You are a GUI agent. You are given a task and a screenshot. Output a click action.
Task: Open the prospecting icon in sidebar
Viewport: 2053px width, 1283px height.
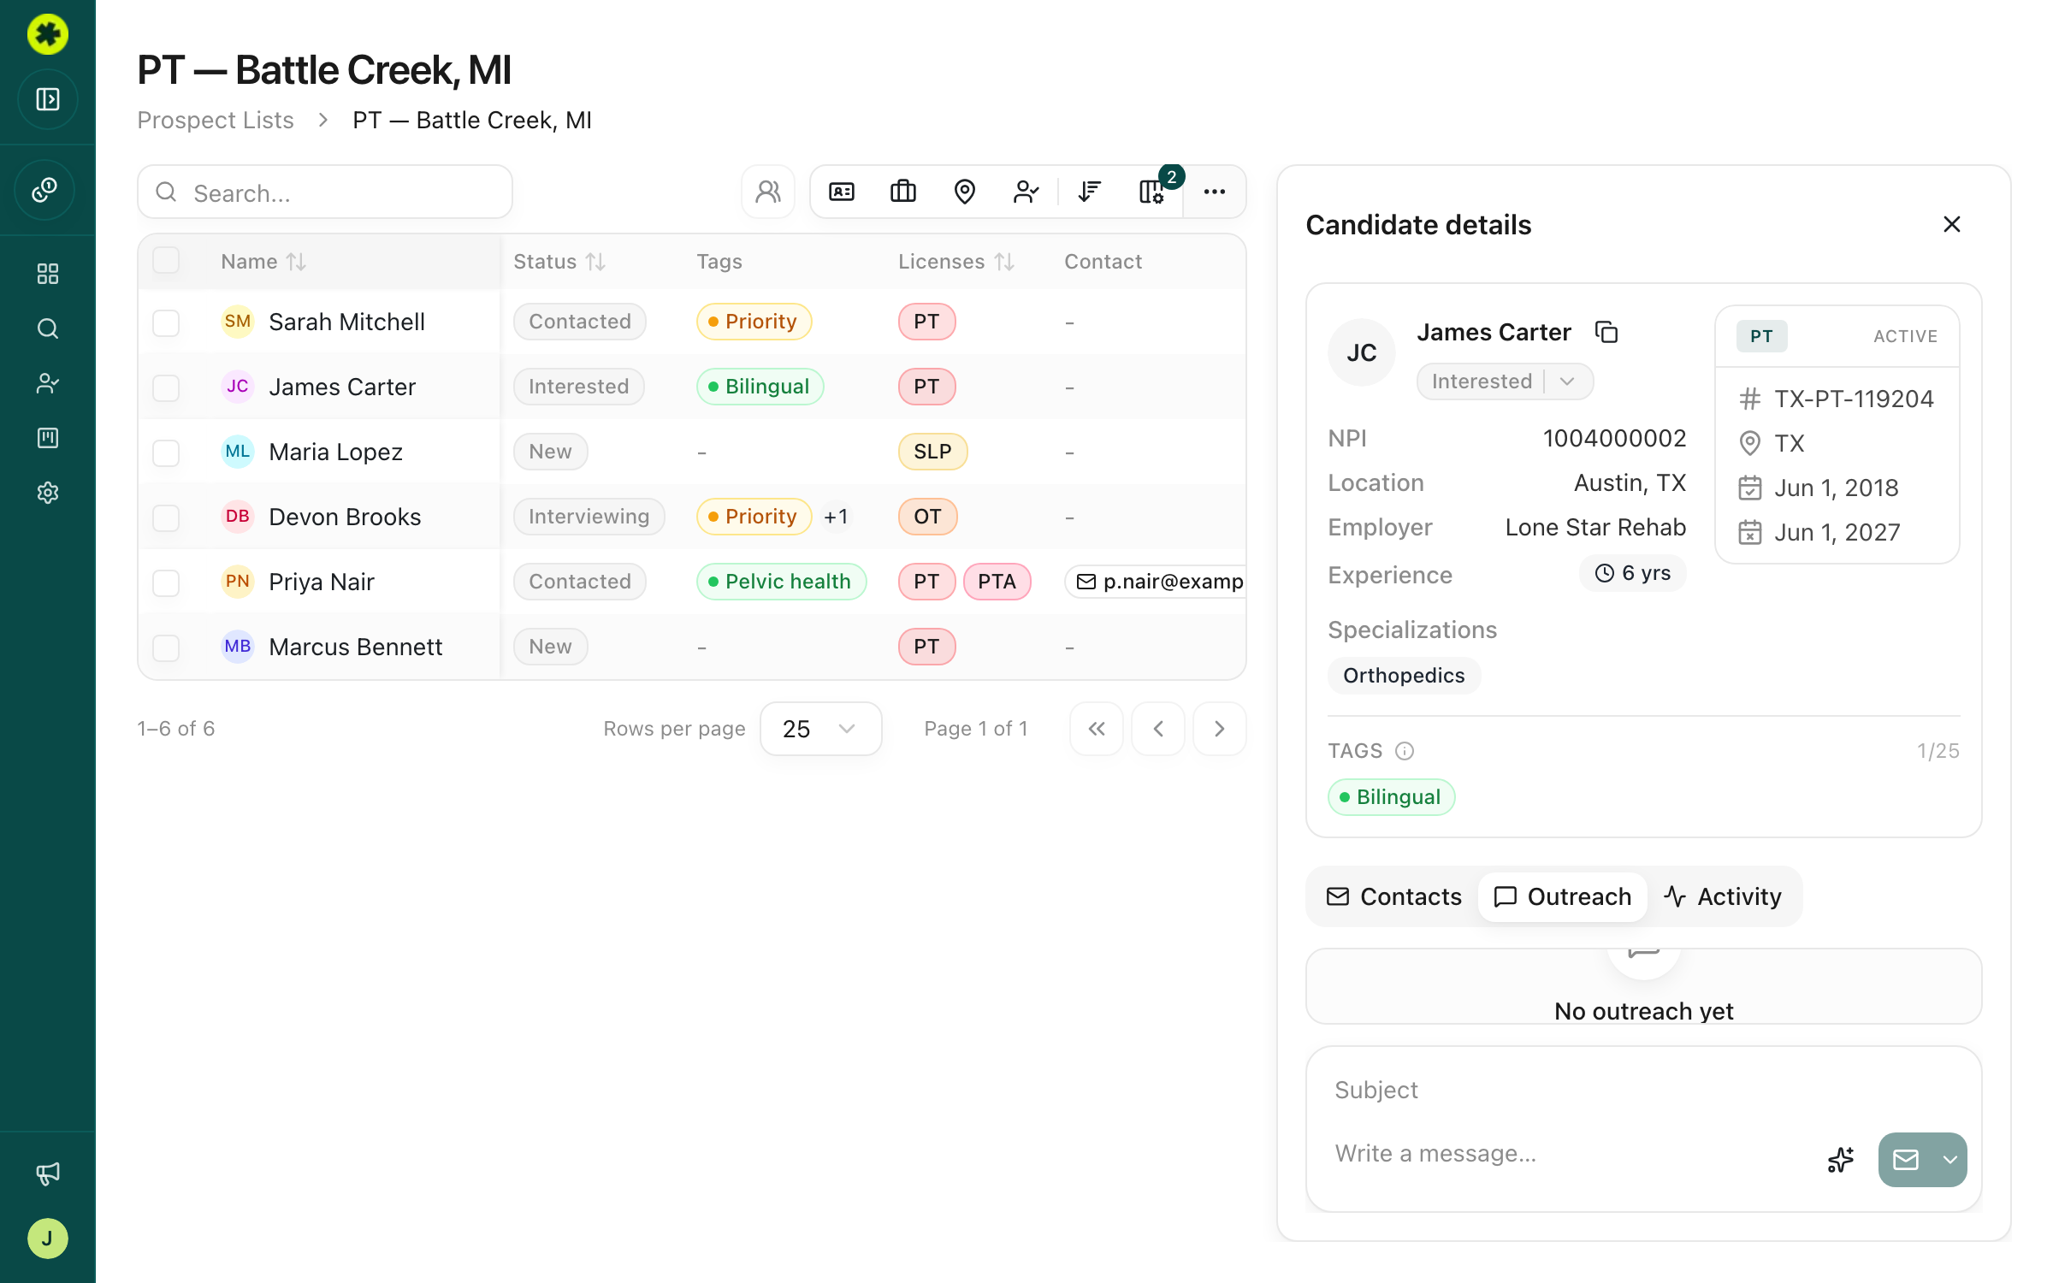(x=45, y=190)
